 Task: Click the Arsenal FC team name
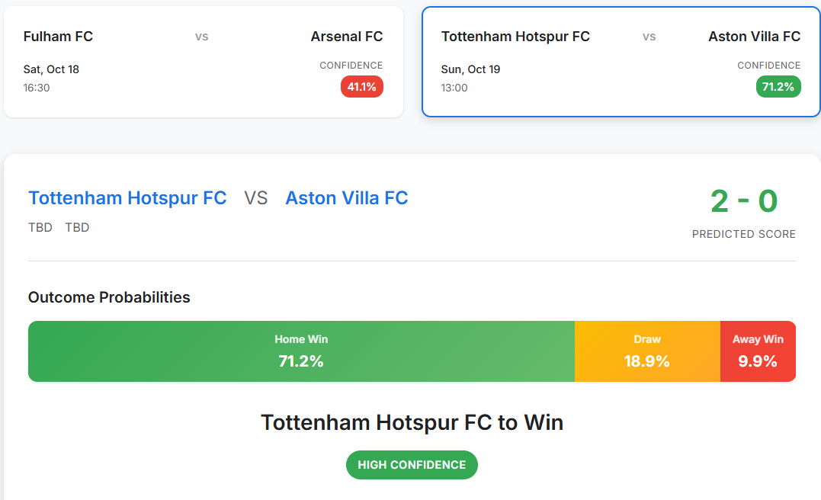click(x=347, y=36)
